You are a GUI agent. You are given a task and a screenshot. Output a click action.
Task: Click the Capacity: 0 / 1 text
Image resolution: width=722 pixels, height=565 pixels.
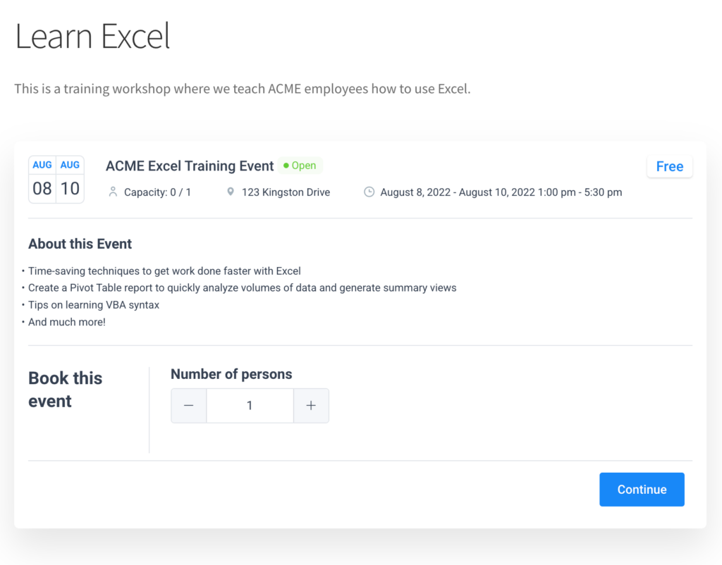click(x=157, y=192)
